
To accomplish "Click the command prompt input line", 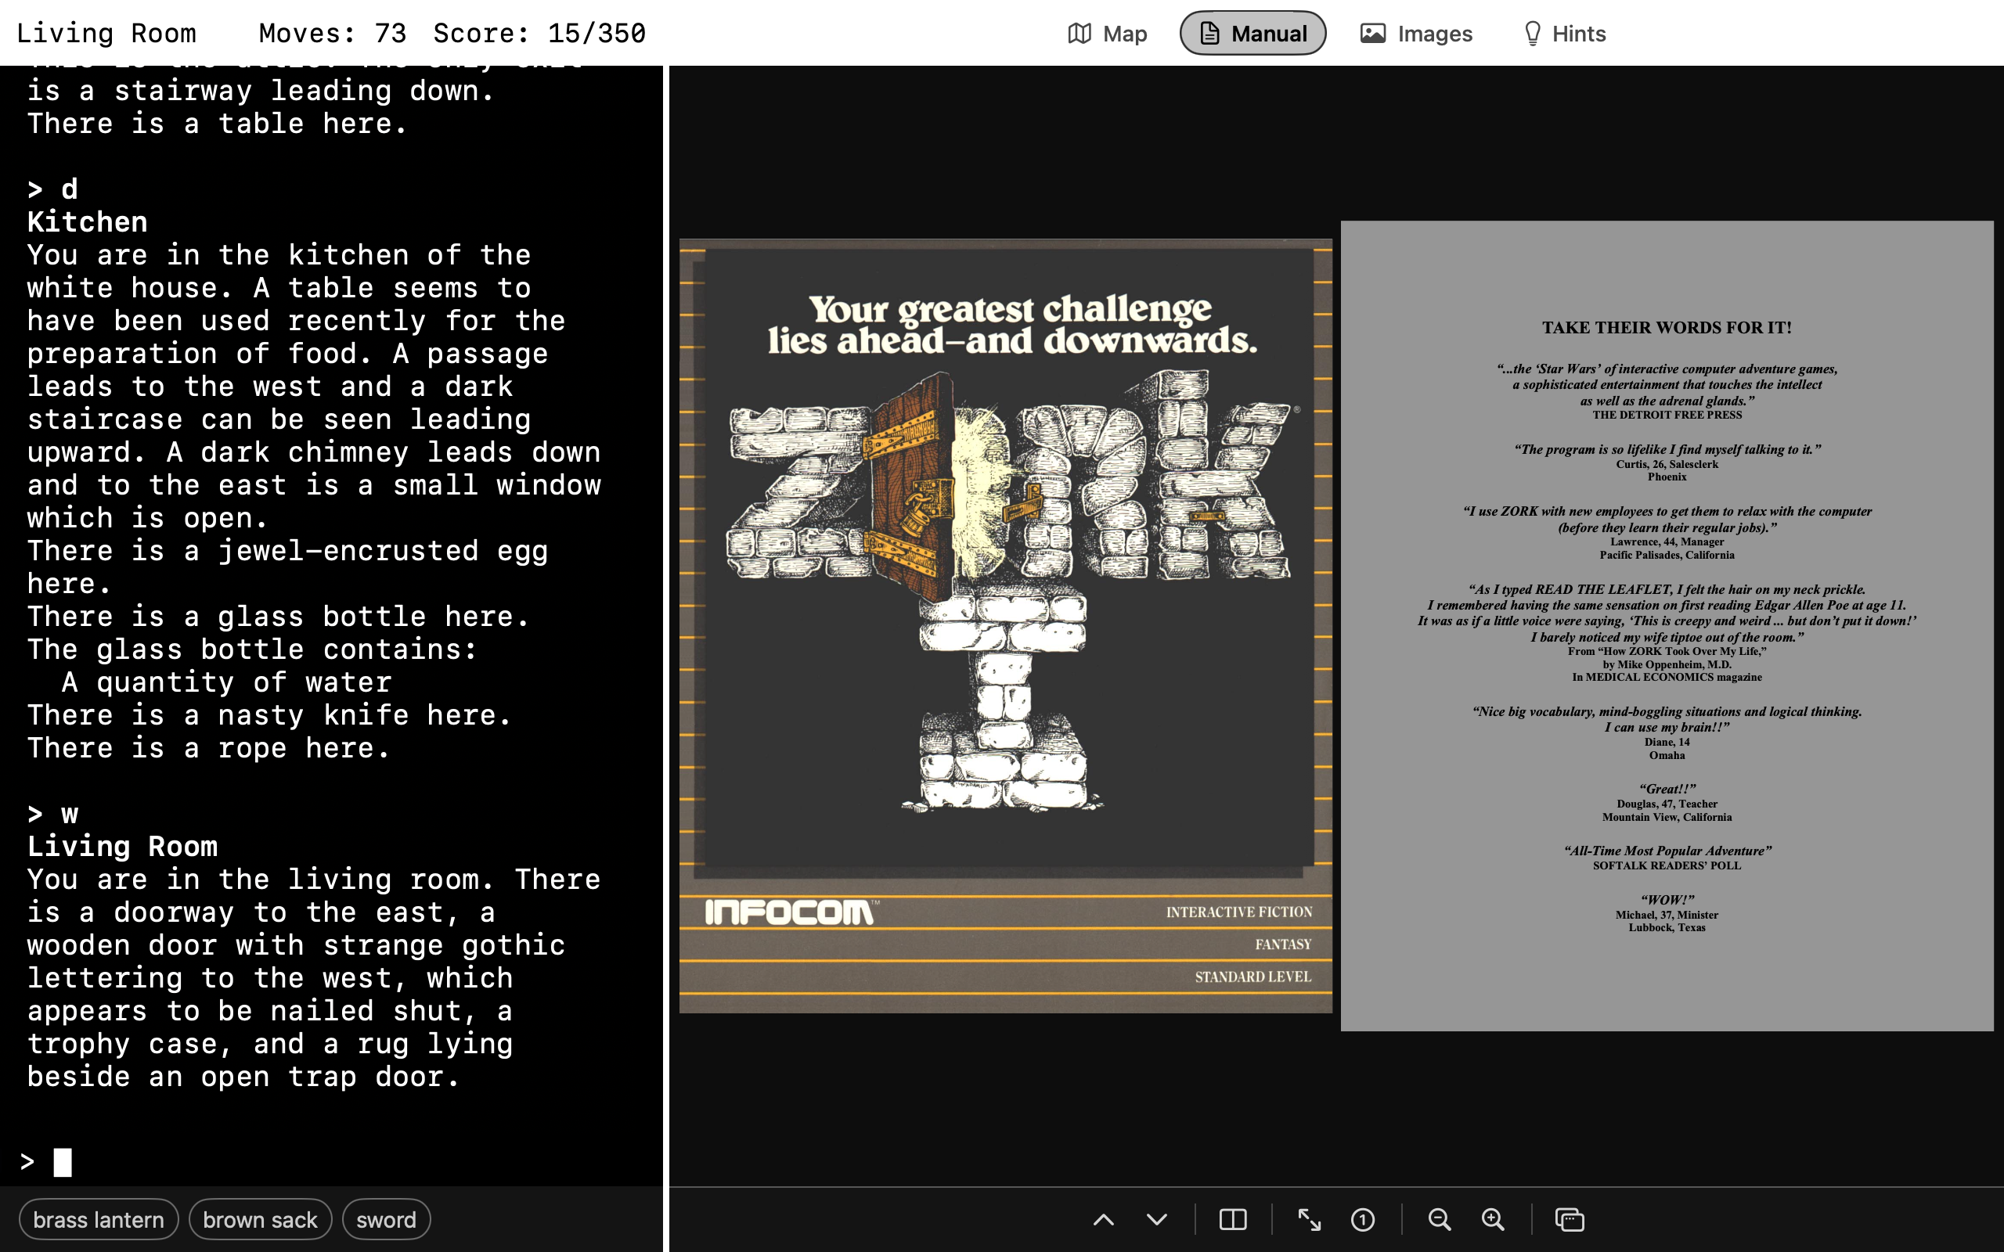I will 331,1162.
